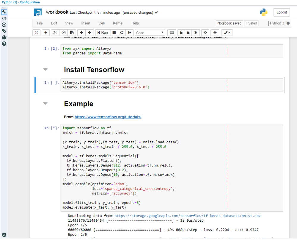Viewport: 297px width, 240px height.
Task: Open the Code cell type dropdown
Action: pos(150,33)
